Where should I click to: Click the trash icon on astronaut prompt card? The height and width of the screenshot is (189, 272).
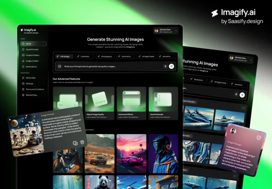coord(82,142)
